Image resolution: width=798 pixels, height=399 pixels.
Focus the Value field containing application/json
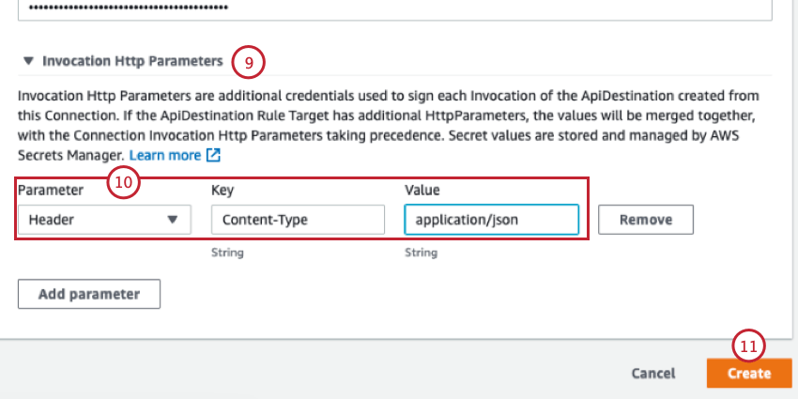point(491,220)
